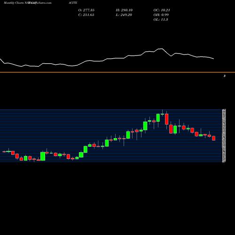
Task: Click the 'OL: 11.3' value
Action: (x=161, y=20)
